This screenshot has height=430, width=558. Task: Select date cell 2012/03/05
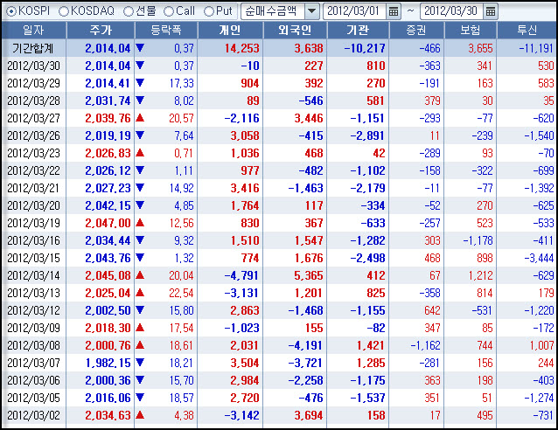(33, 398)
